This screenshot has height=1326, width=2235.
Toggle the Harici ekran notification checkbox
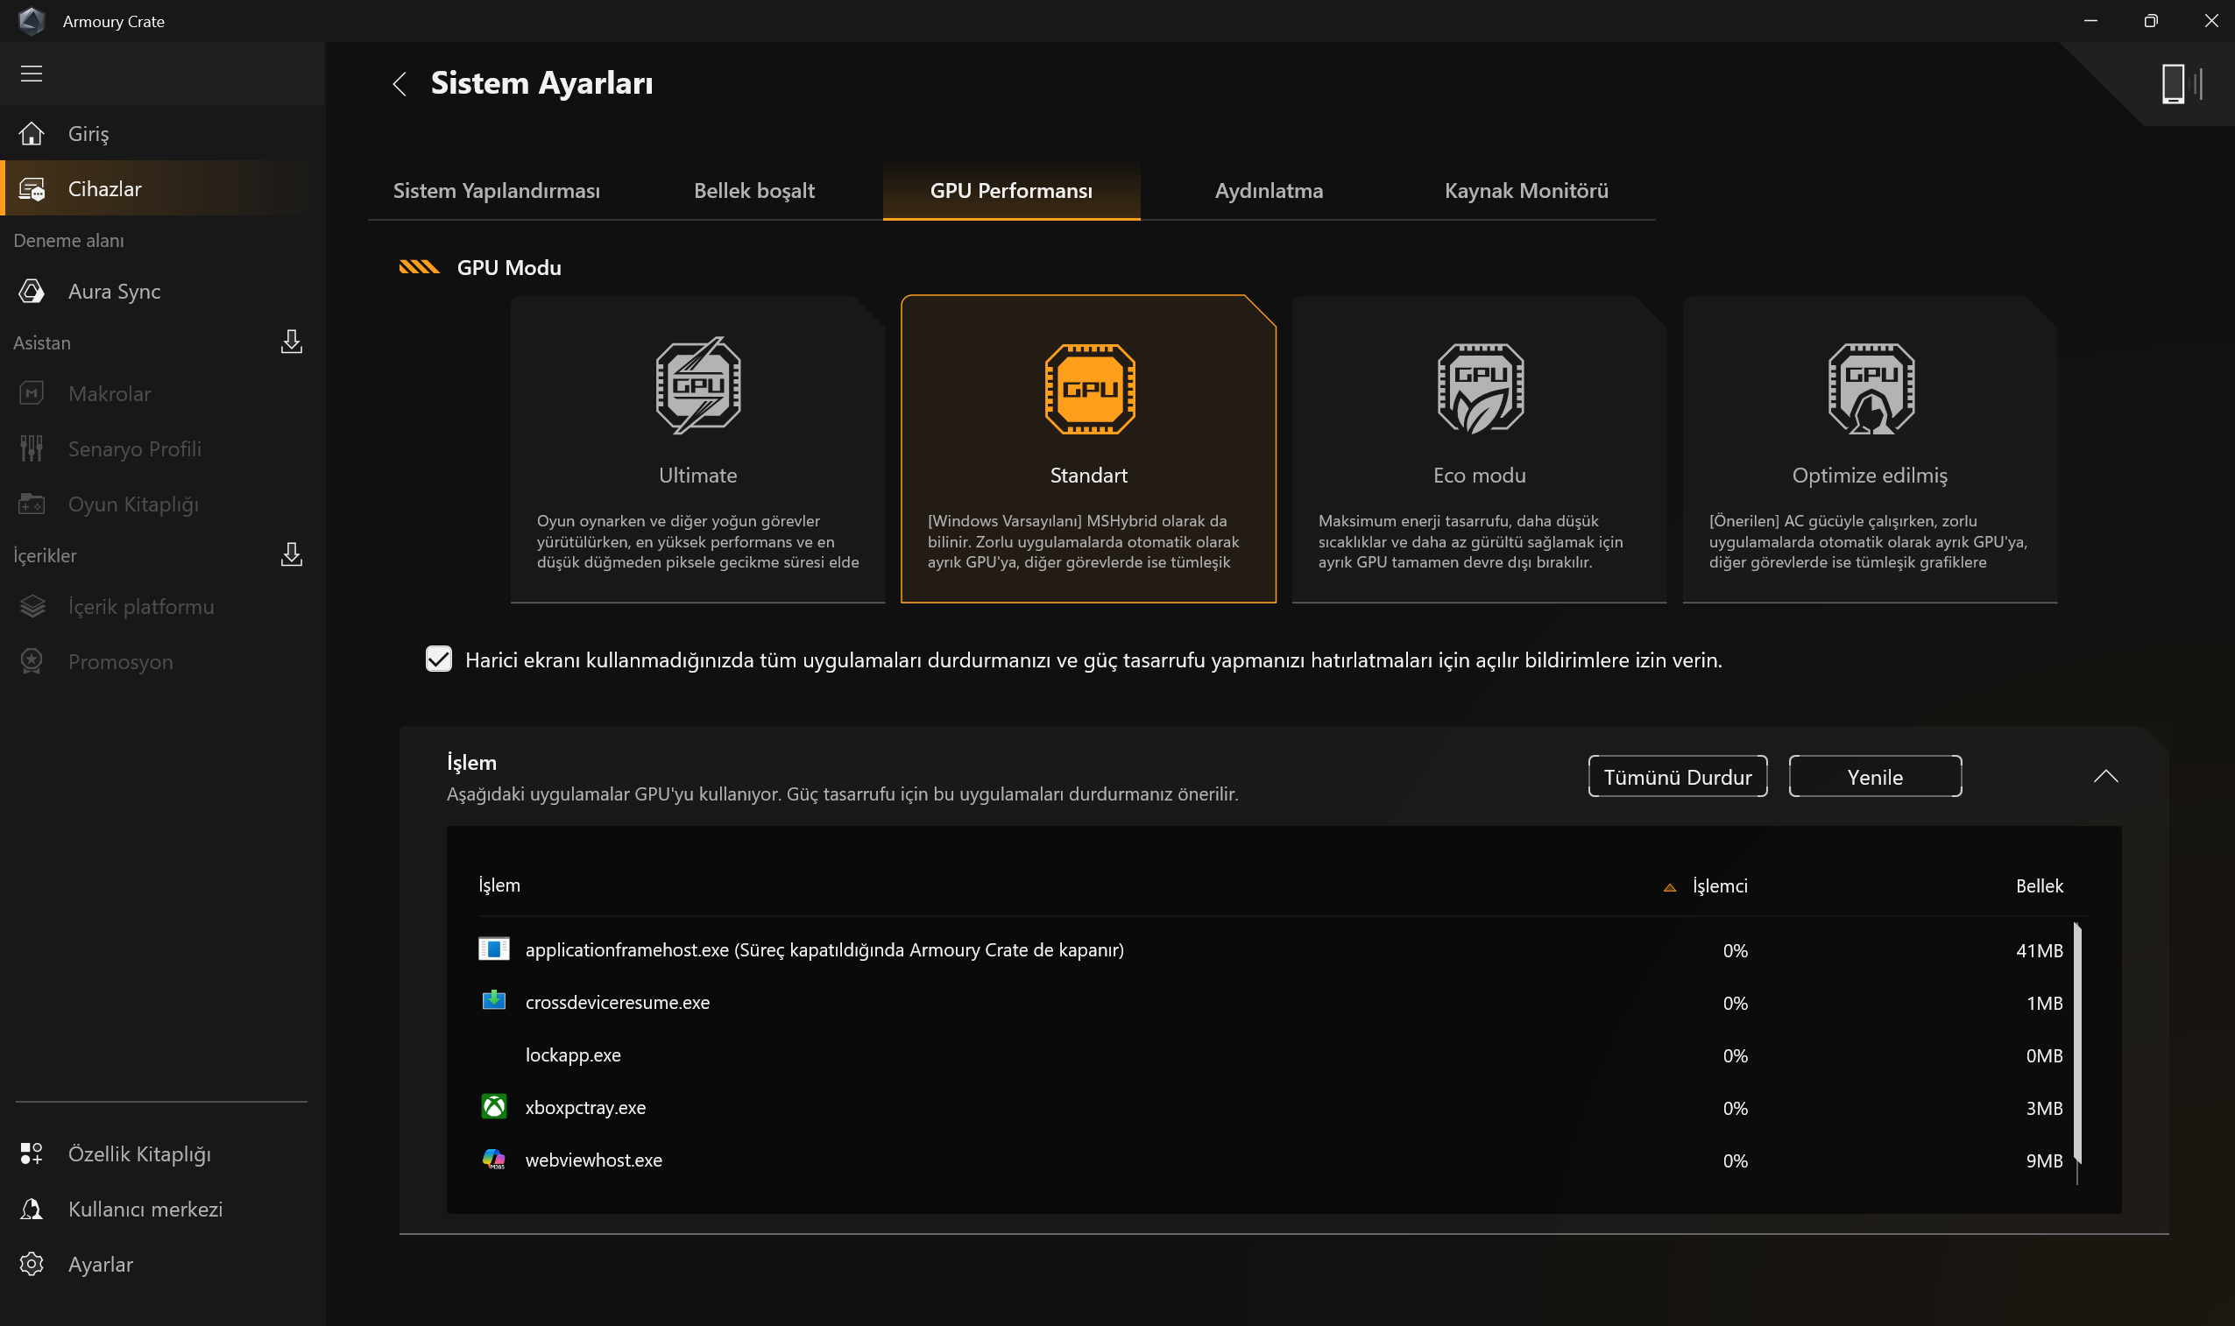(439, 659)
